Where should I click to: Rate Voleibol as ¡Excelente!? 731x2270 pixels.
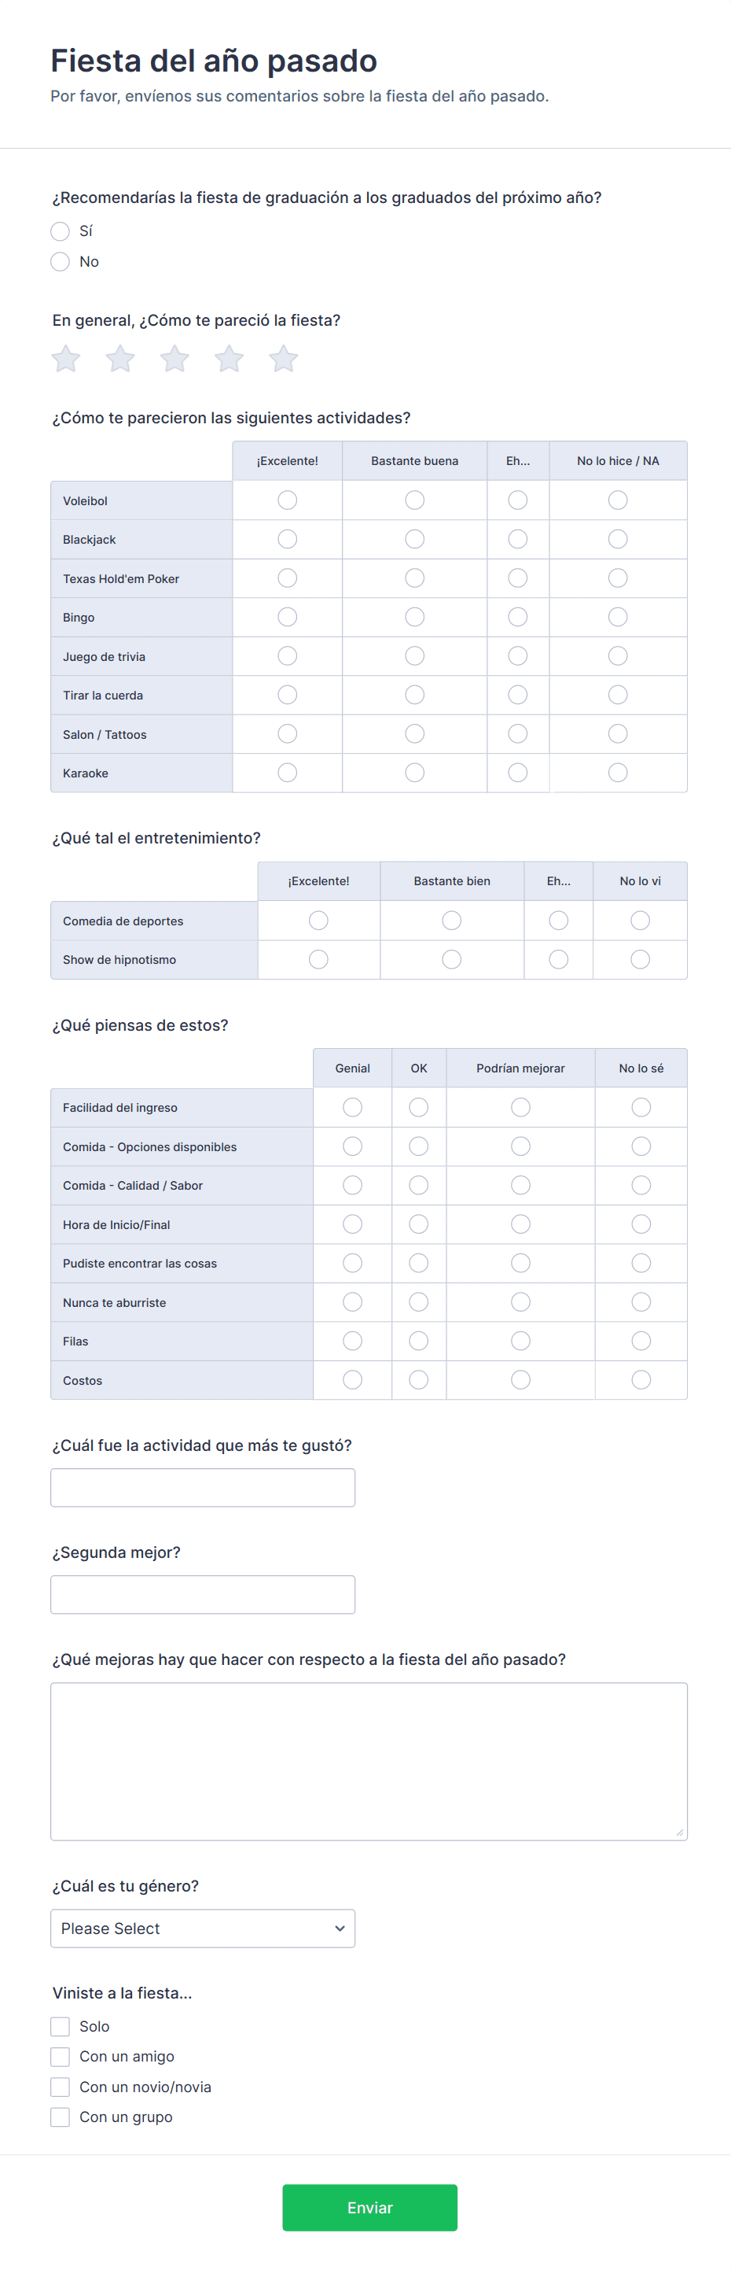tap(287, 500)
